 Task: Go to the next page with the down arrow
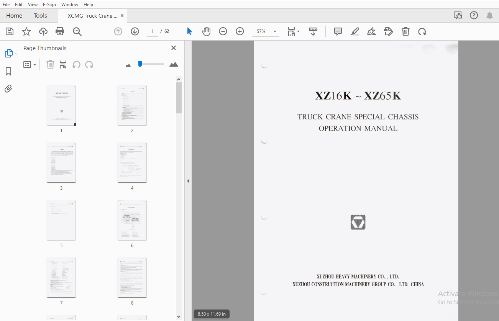coord(135,31)
